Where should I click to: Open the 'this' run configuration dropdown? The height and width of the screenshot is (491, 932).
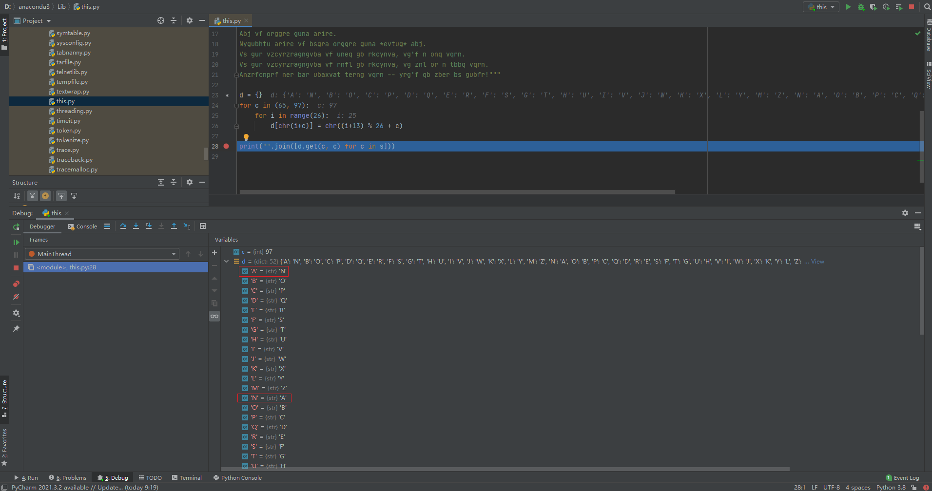821,7
